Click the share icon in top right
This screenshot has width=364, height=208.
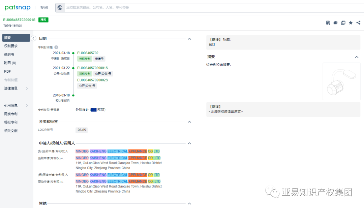(x=358, y=23)
